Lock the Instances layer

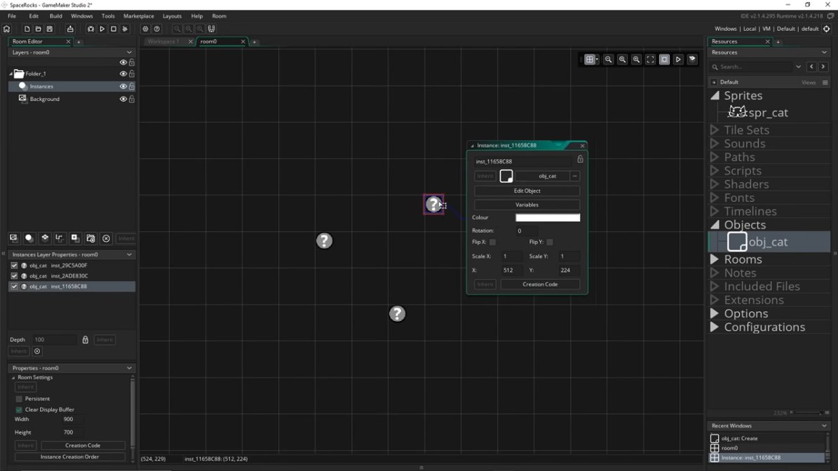(131, 86)
